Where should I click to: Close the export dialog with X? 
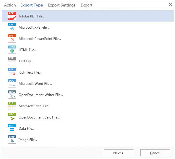pyautogui.click(x=170, y=4)
